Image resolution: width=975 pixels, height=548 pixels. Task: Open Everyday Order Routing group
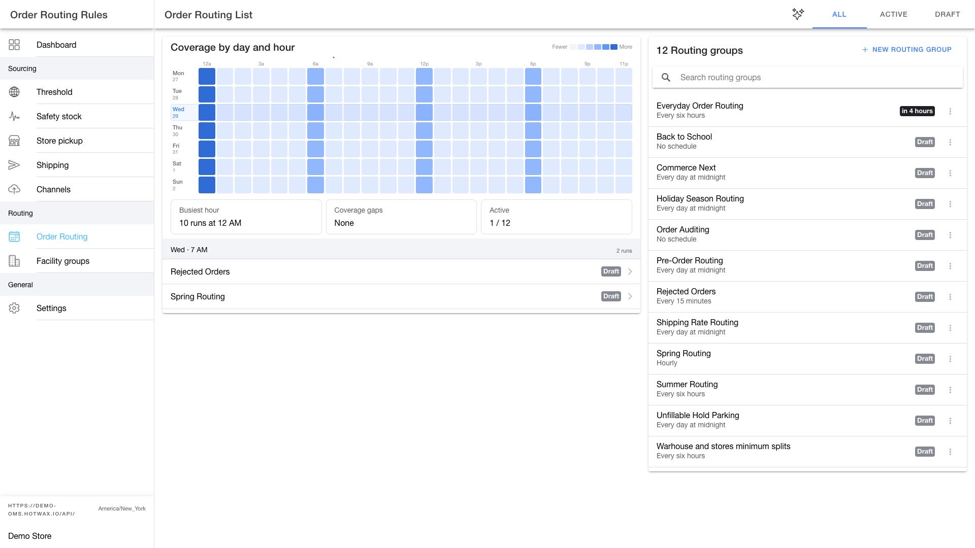[807, 111]
